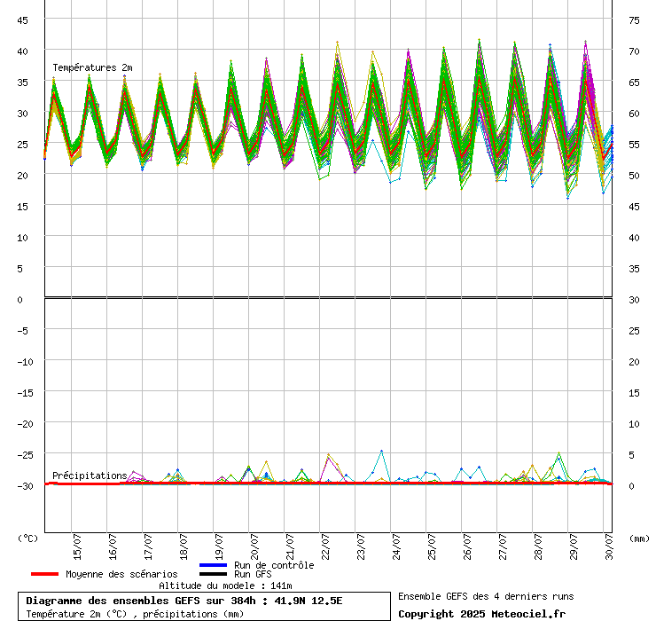The height and width of the screenshot is (621, 656).
Task: Click the 16/07 date label
Action: point(113,546)
